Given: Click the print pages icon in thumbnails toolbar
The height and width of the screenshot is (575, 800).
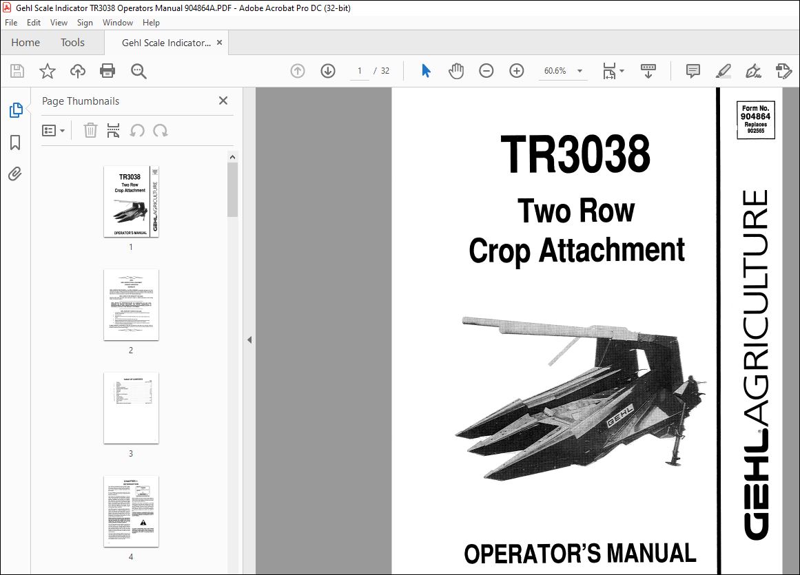Looking at the screenshot, I should 113,131.
